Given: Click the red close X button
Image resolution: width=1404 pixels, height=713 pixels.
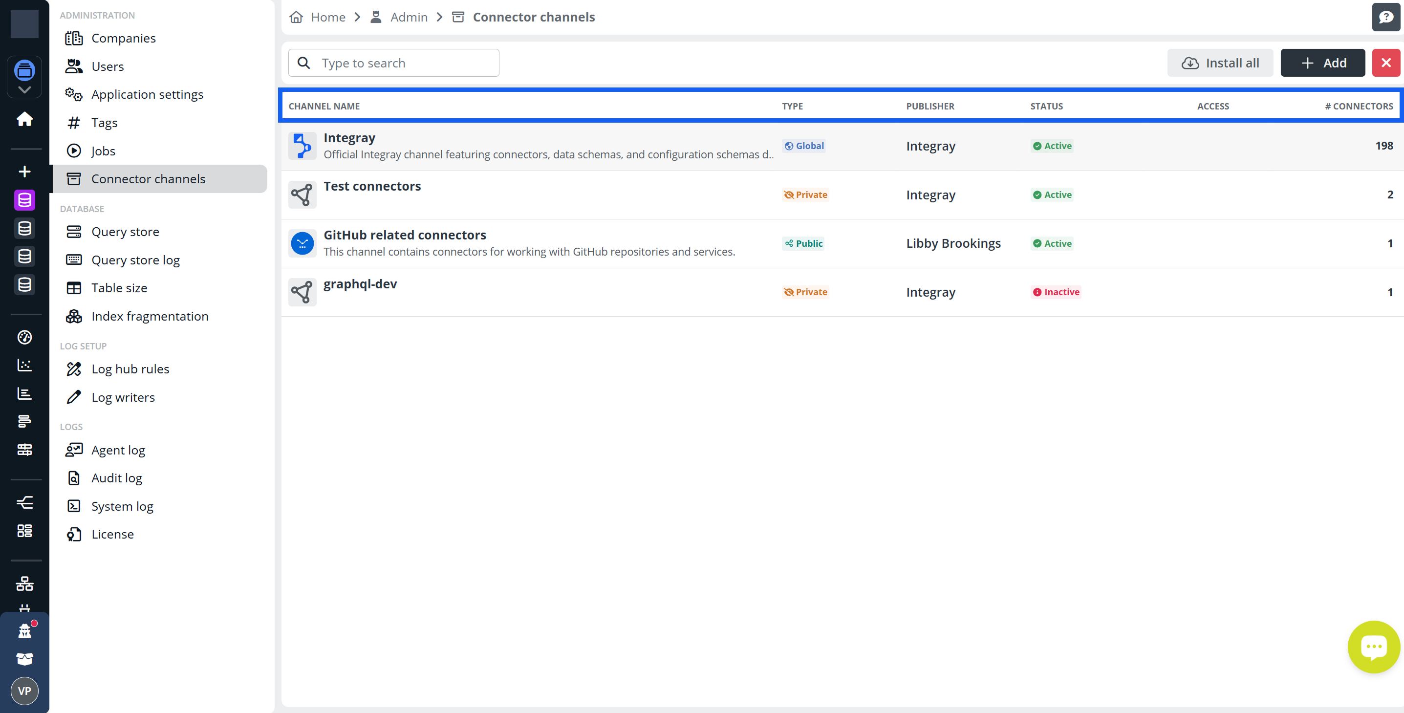Looking at the screenshot, I should point(1385,63).
